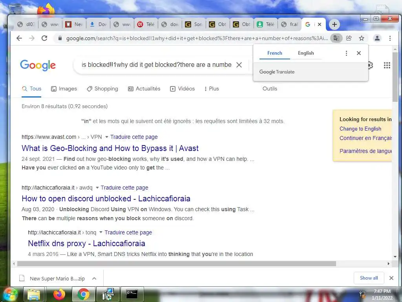Open the Plus more search categories menu
The height and width of the screenshot is (302, 402).
pyautogui.click(x=212, y=89)
